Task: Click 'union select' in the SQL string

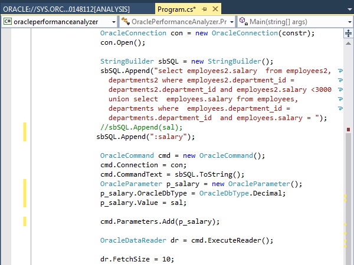Action: pos(133,99)
